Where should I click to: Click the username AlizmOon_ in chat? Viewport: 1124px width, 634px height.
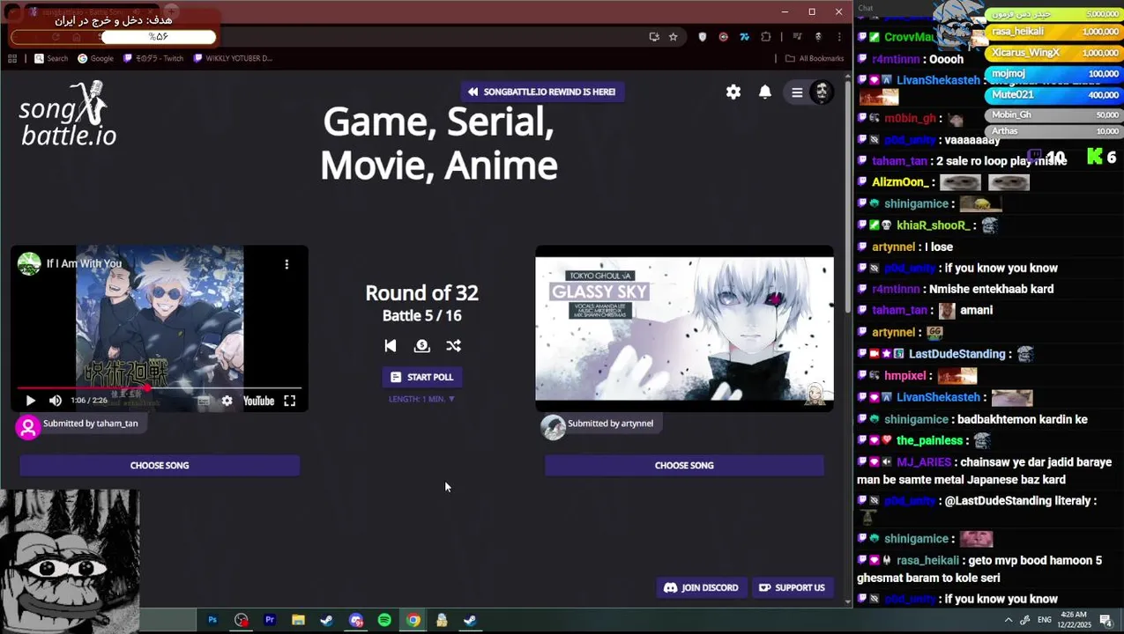tap(900, 182)
